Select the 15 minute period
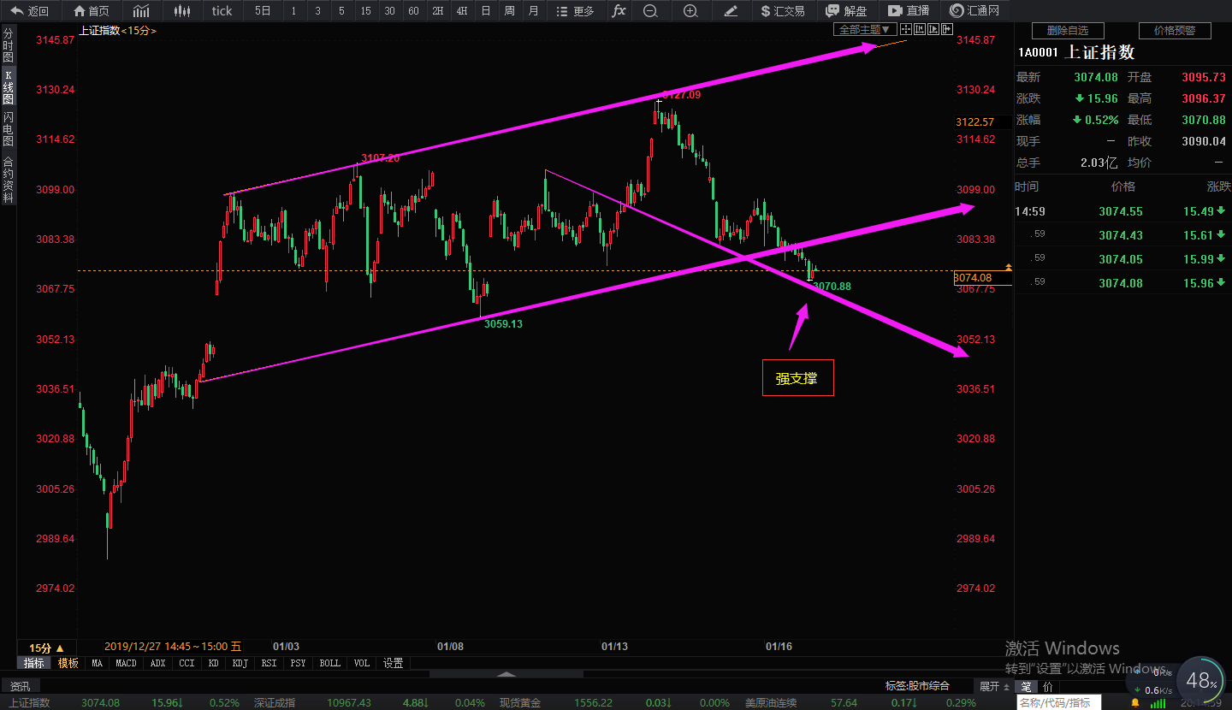This screenshot has height=710, width=1232. (x=365, y=11)
